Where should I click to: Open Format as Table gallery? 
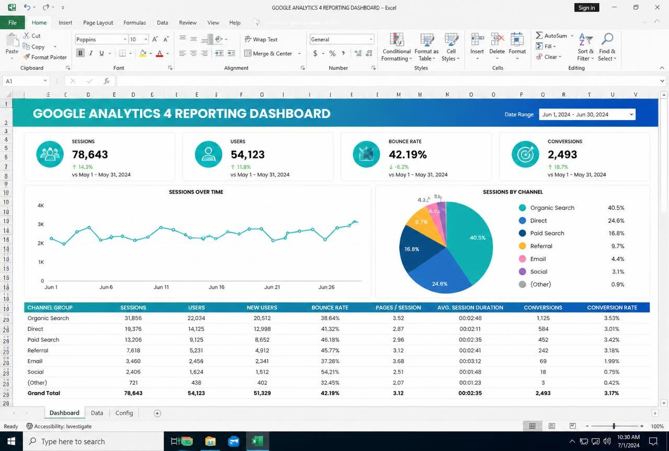click(x=426, y=47)
